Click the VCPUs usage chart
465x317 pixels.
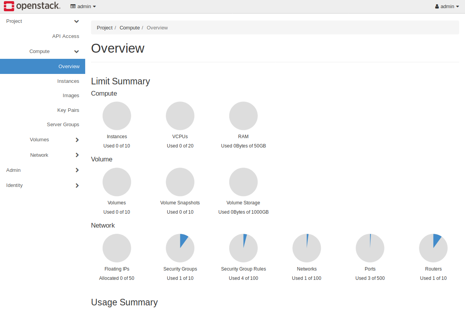(180, 115)
